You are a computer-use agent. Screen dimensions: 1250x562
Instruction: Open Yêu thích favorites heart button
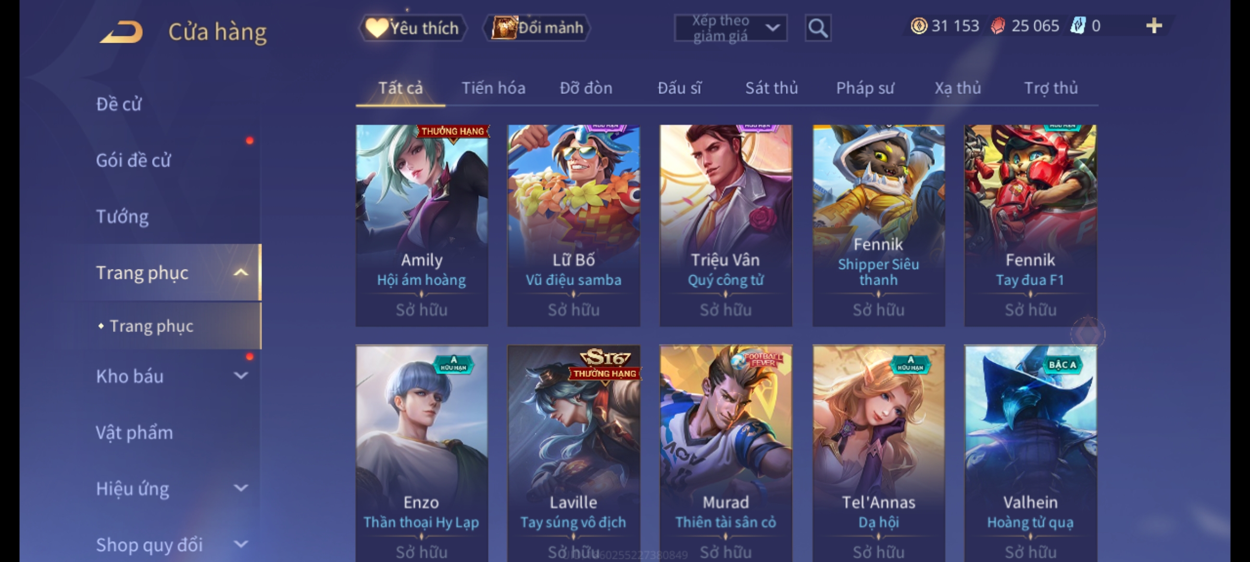[413, 28]
